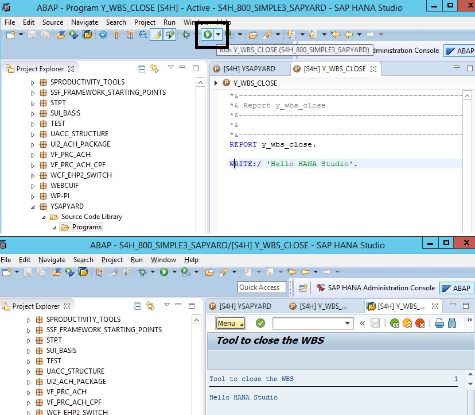The height and width of the screenshot is (415, 475).
Task: Expand WEBCUIF package in upper Project Explorer
Action: pyautogui.click(x=33, y=186)
